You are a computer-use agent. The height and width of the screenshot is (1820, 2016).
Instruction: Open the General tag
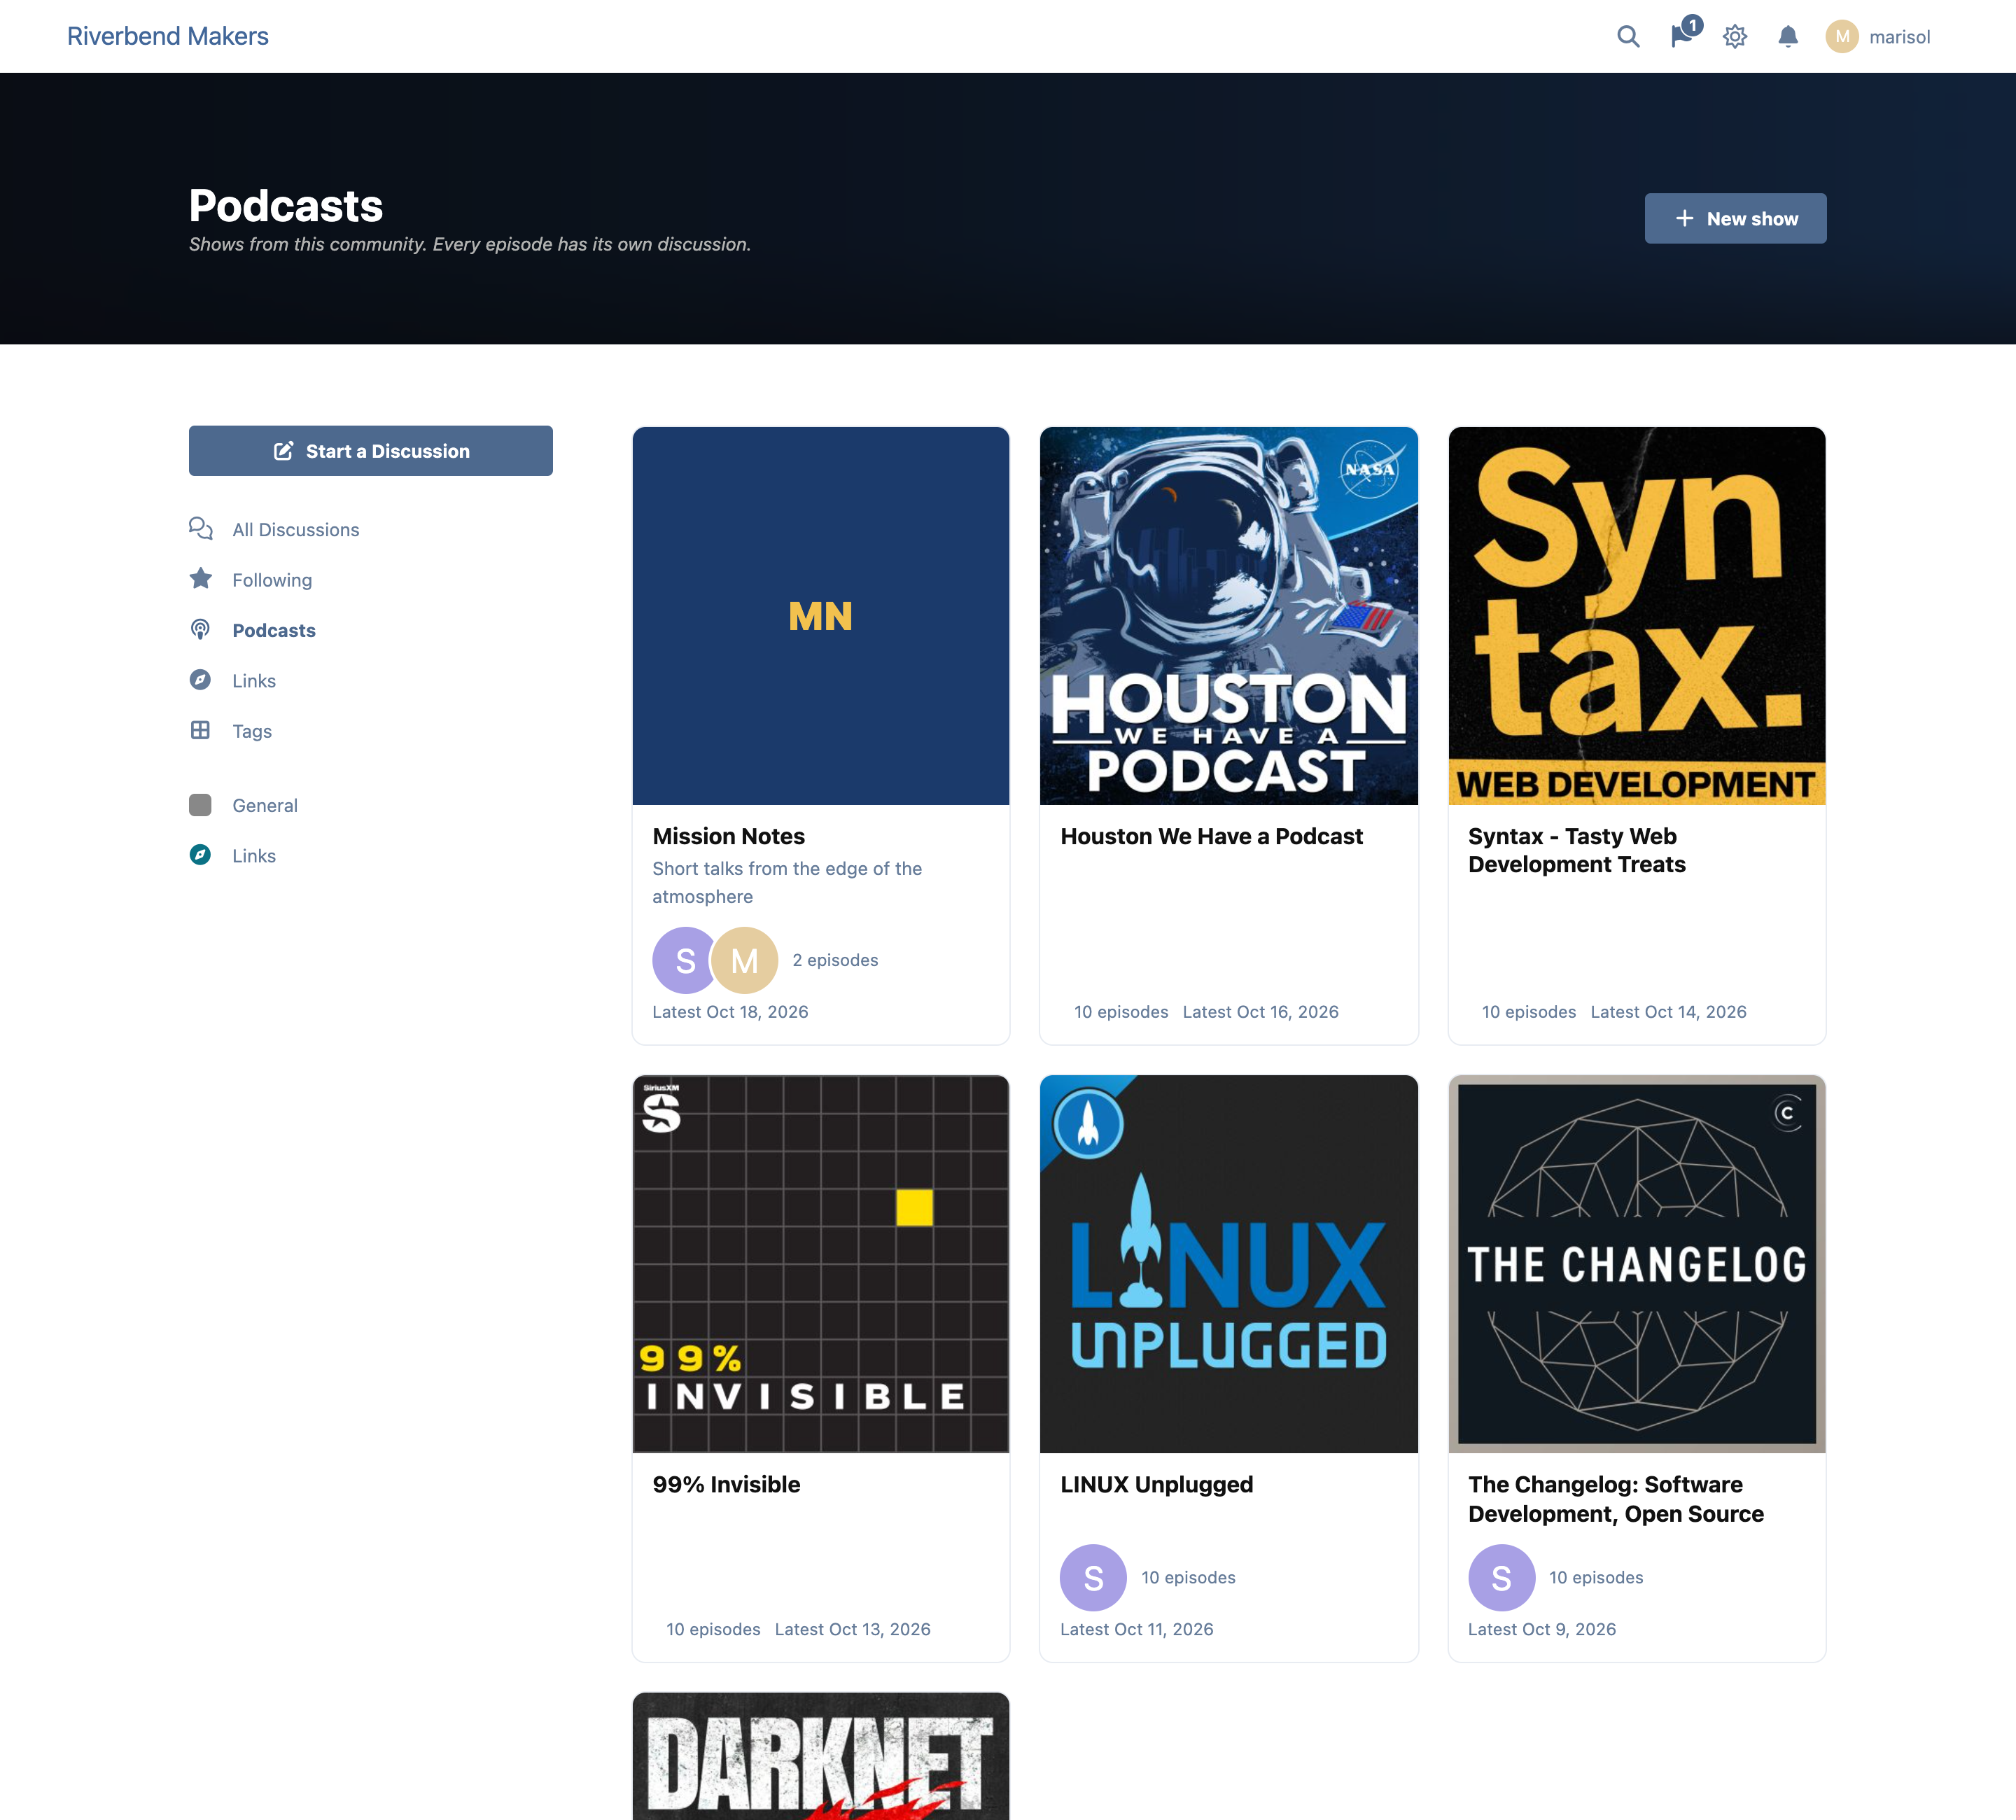(x=265, y=805)
